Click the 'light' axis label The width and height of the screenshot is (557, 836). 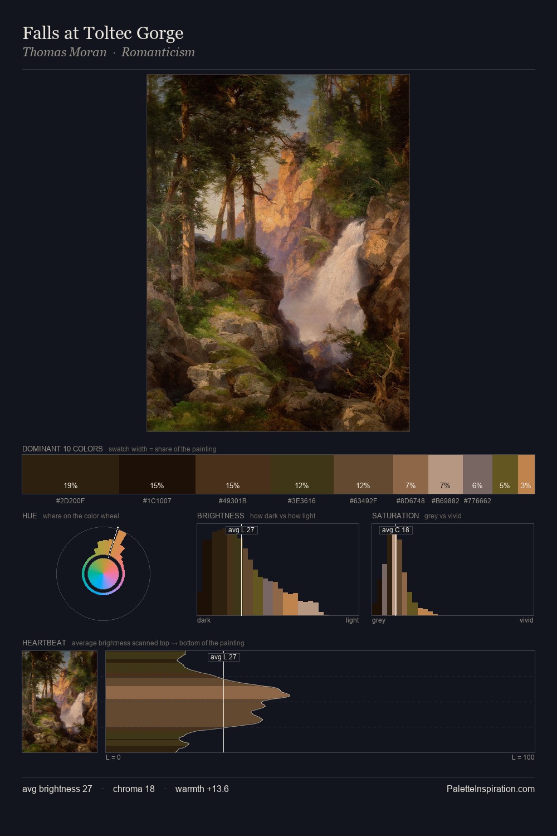353,620
